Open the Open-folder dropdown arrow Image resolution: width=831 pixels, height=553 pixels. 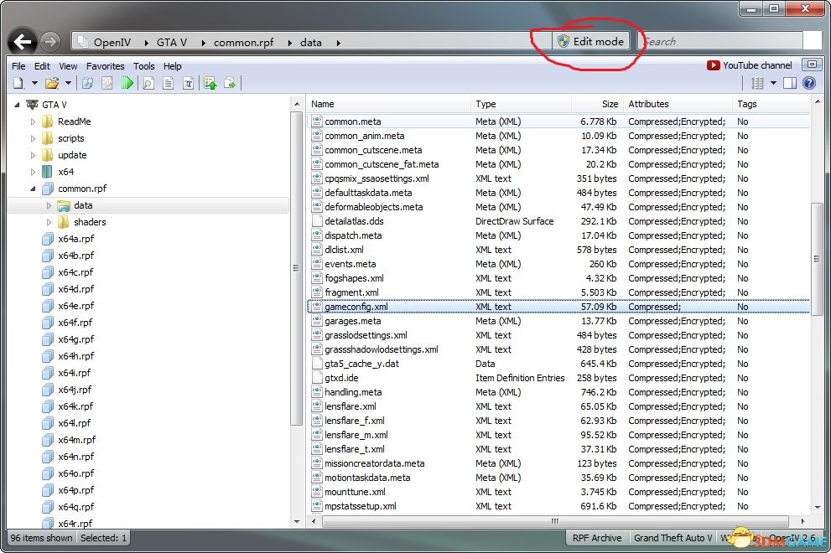[68, 83]
